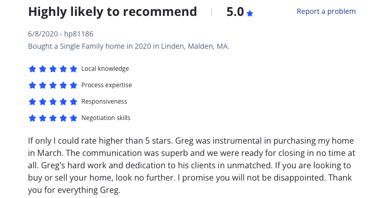Click the Highly likely to recommend heading

(113, 11)
